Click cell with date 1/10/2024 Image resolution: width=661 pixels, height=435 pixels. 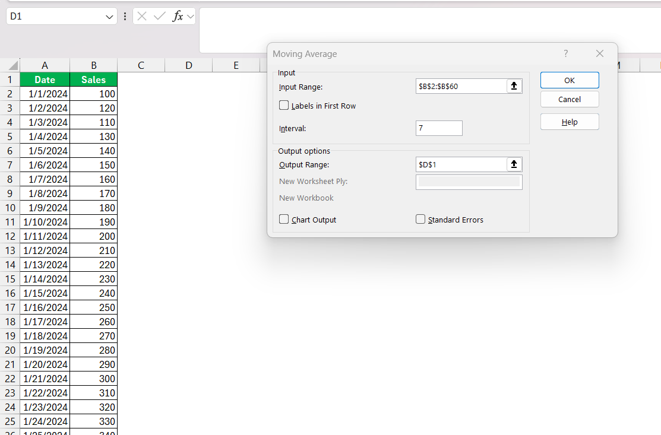pyautogui.click(x=45, y=222)
